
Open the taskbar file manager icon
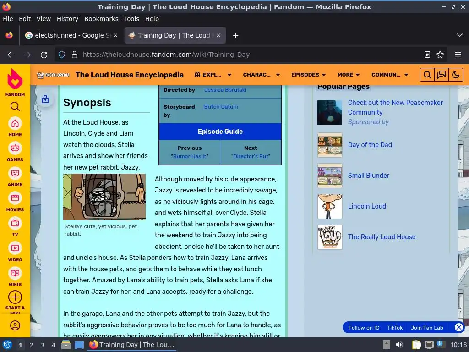pyautogui.click(x=66, y=345)
